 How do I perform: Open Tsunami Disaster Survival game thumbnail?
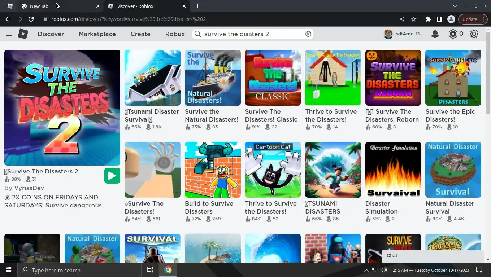152,78
